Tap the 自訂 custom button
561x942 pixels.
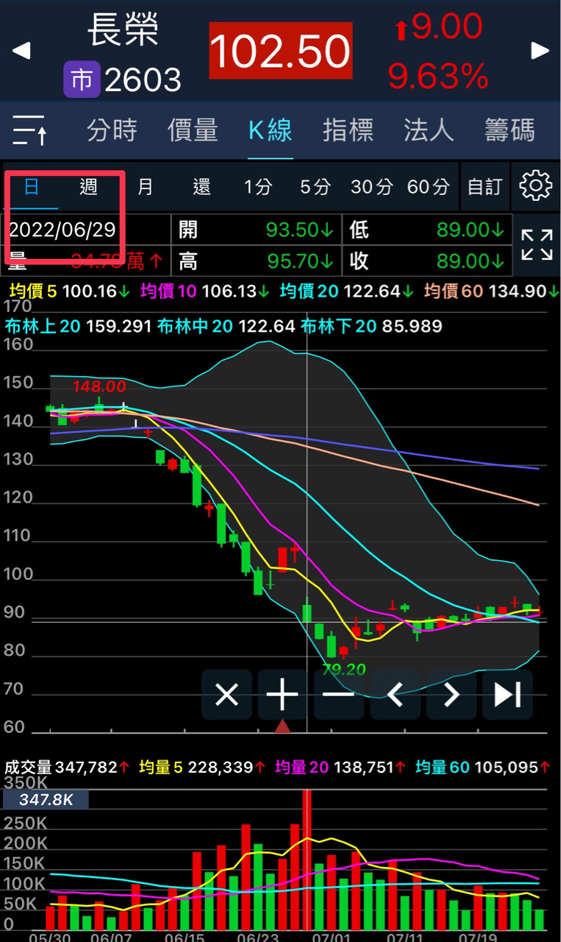485,187
